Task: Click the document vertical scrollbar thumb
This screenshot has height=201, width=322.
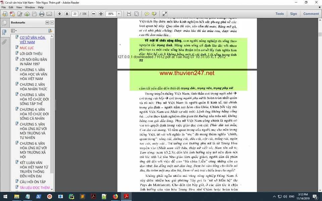Action: (320, 35)
